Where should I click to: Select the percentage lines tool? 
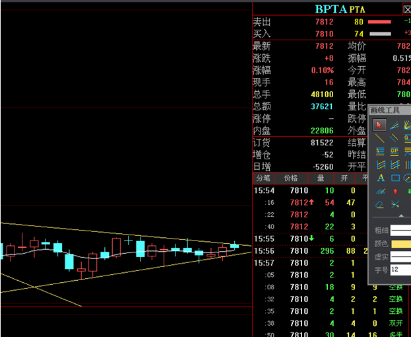(380, 151)
